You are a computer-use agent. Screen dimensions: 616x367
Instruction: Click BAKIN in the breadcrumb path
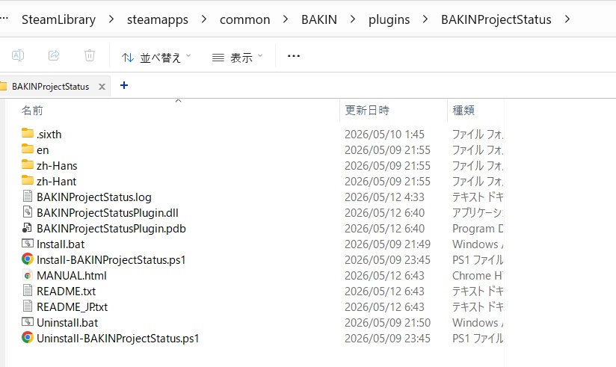pos(319,19)
